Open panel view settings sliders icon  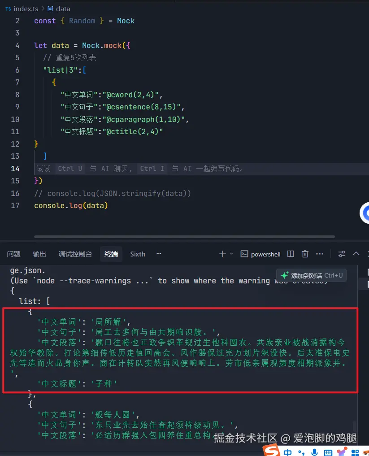(x=342, y=254)
